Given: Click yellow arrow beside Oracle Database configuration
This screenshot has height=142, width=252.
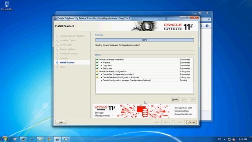Looking at the screenshot, I should pyautogui.click(x=97, y=71).
